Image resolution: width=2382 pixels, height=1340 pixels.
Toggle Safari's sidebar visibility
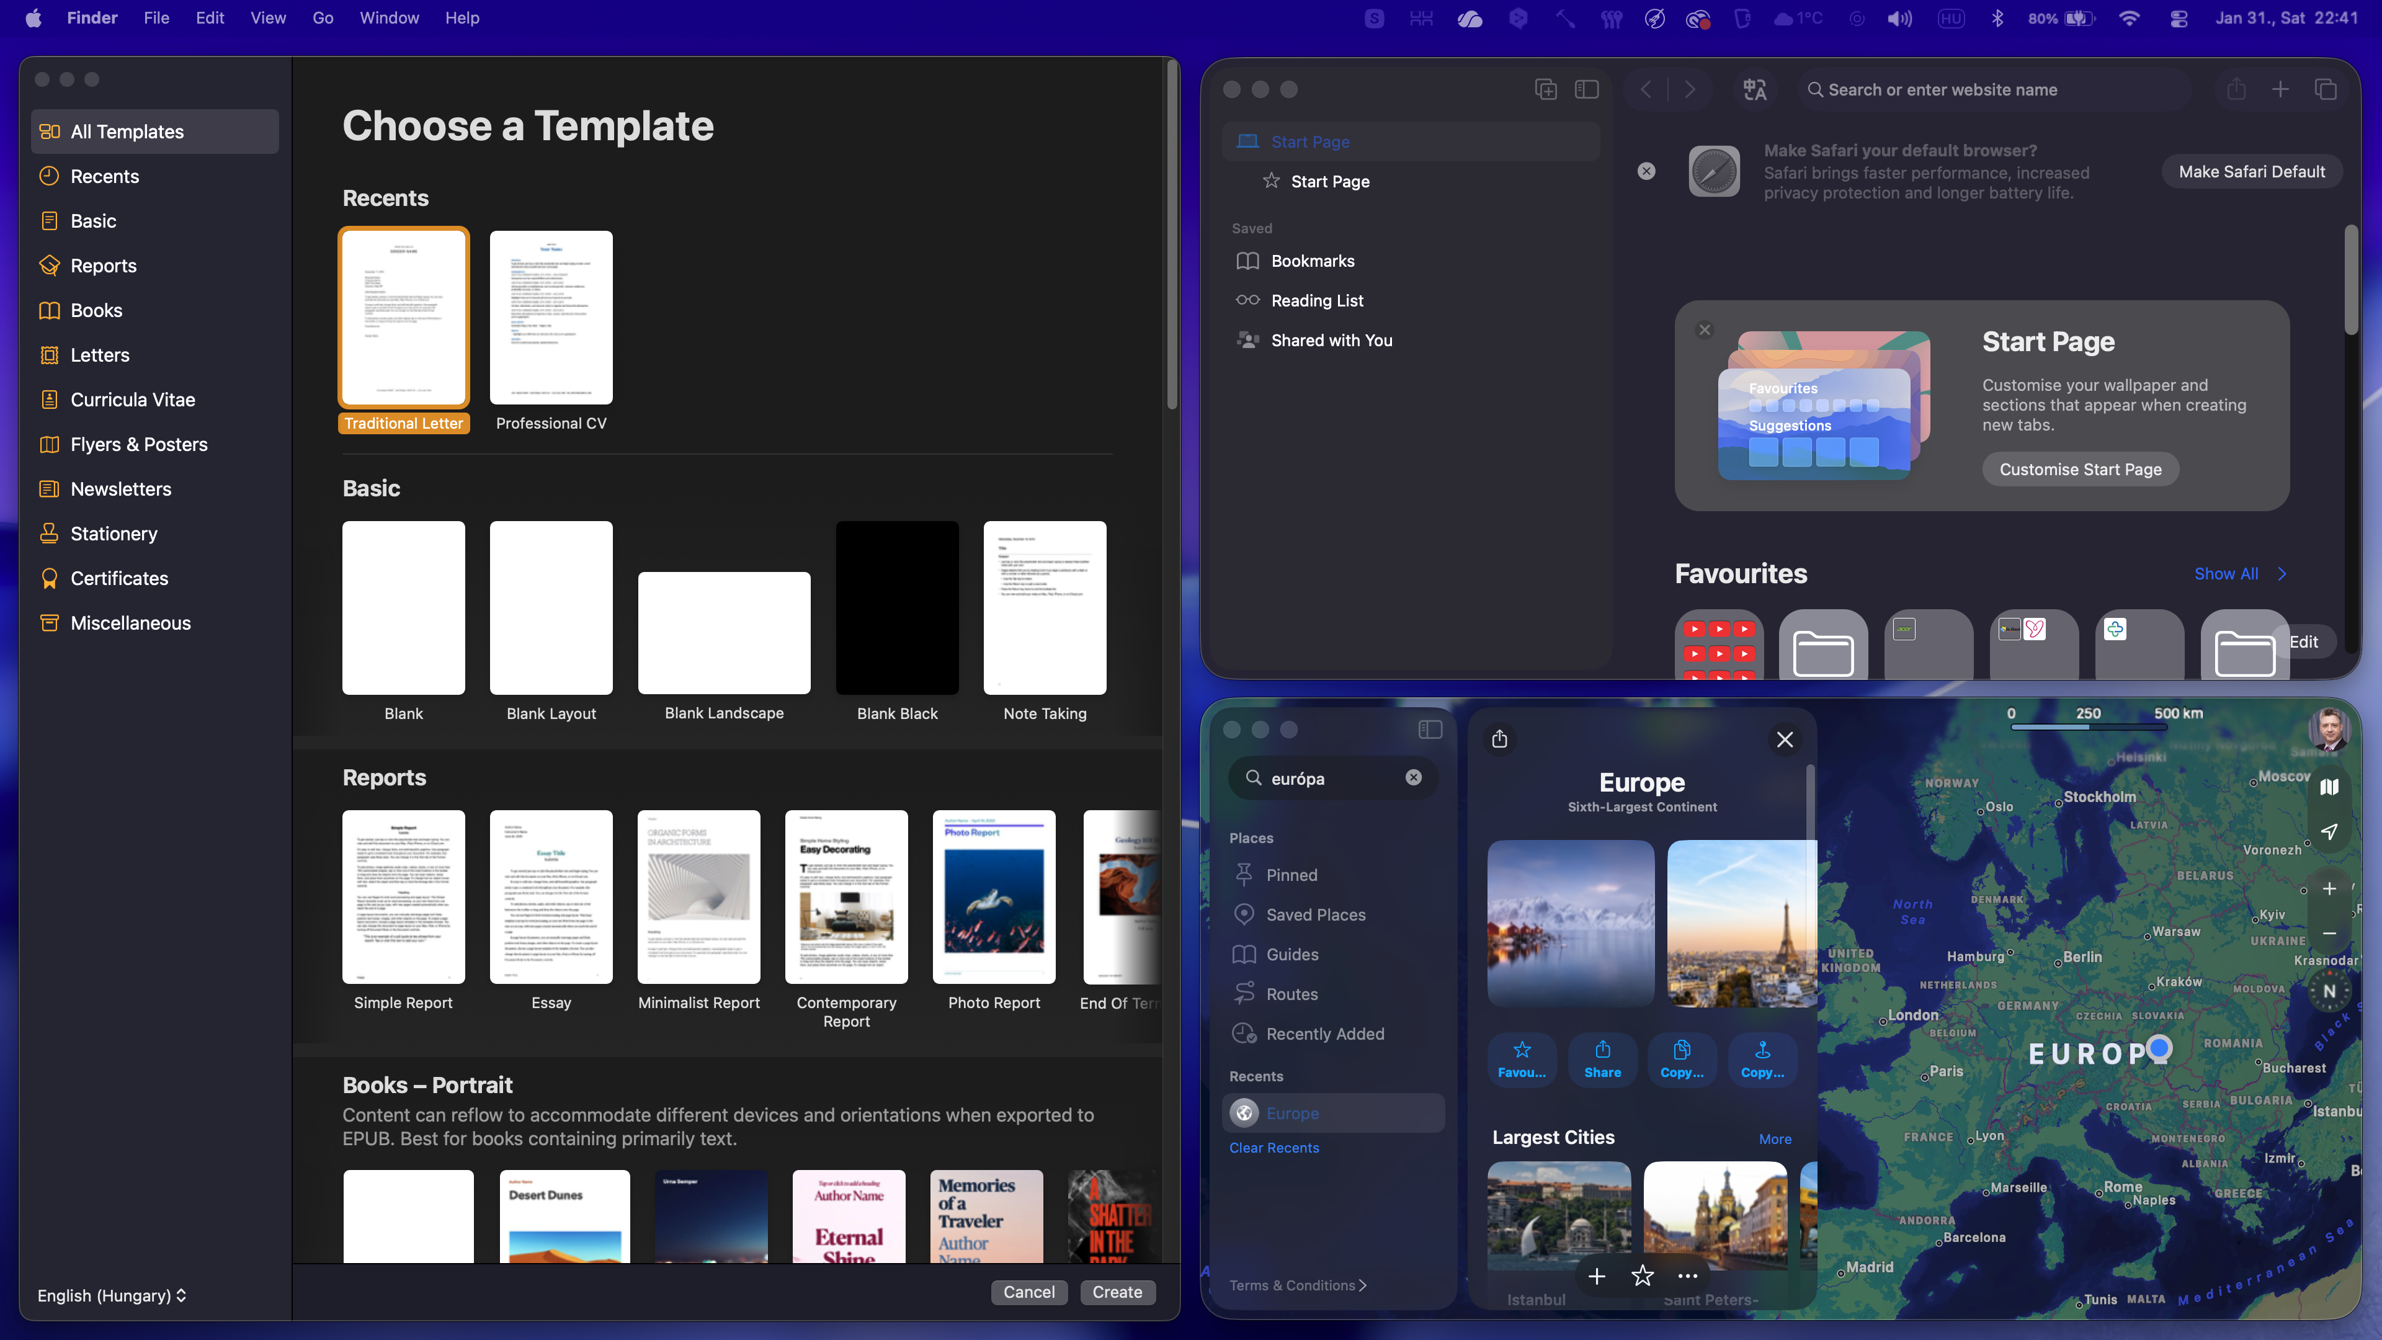coord(1587,89)
